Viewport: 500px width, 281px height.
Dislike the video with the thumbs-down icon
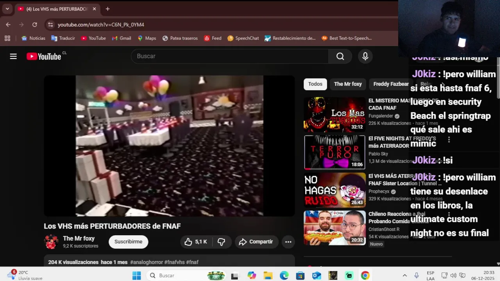(x=221, y=242)
